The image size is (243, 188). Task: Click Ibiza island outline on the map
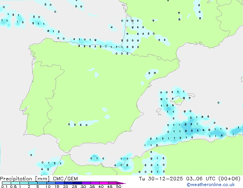coord(159,110)
